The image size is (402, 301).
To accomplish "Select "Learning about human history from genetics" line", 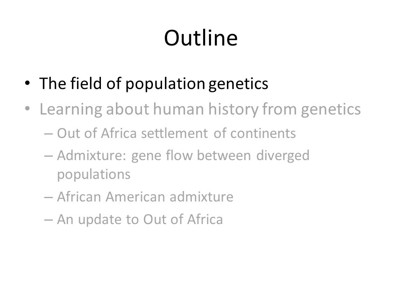I will click(200, 109).
